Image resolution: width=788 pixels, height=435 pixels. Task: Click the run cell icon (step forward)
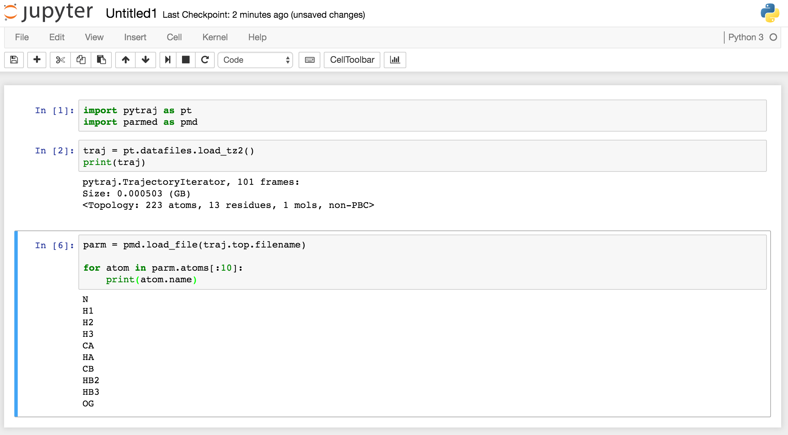pyautogui.click(x=168, y=59)
